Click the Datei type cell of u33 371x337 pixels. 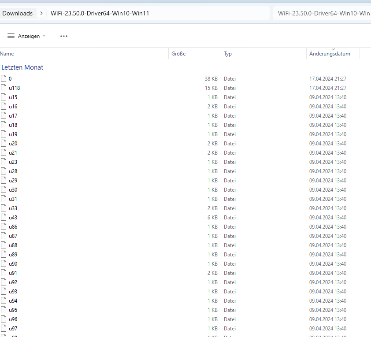pyautogui.click(x=230, y=208)
